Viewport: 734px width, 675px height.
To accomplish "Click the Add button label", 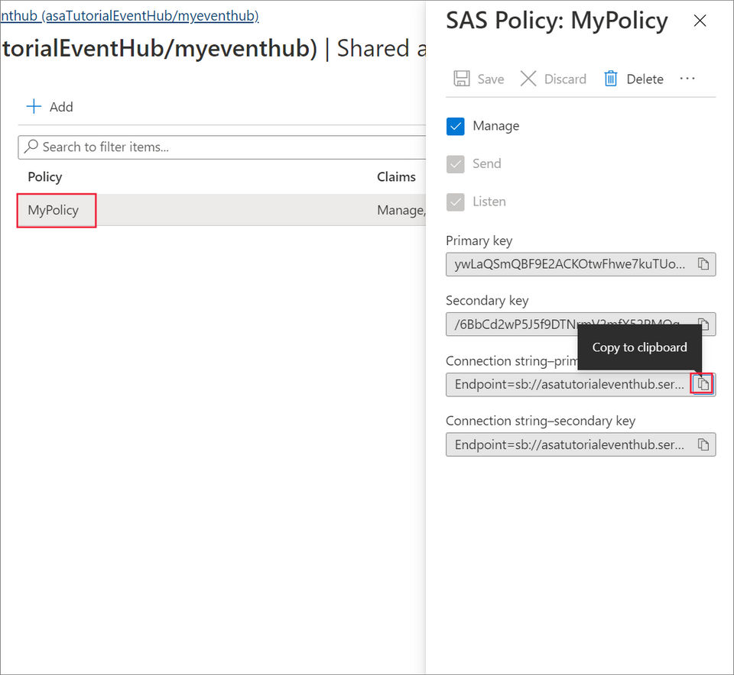I will pyautogui.click(x=61, y=107).
